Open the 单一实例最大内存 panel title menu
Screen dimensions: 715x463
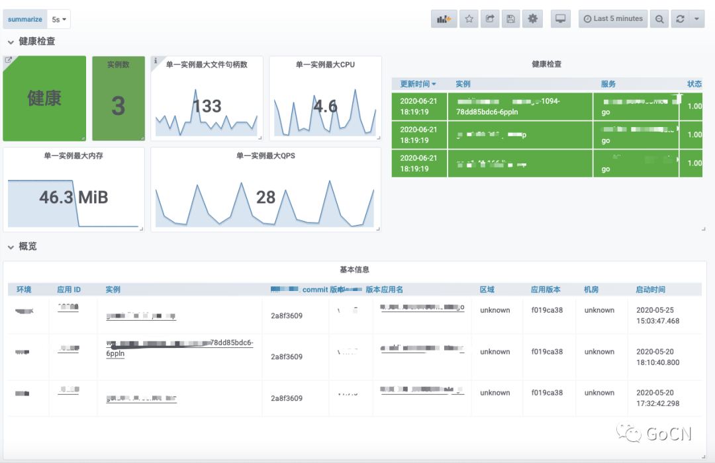point(73,156)
